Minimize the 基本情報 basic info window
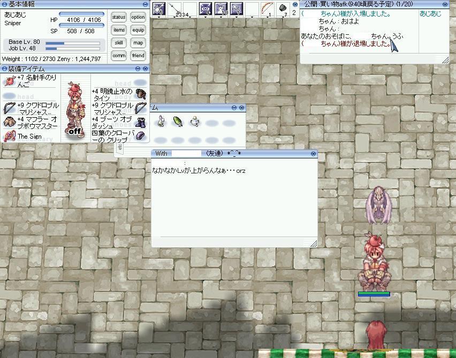This screenshot has width=456, height=358. (x=146, y=4)
